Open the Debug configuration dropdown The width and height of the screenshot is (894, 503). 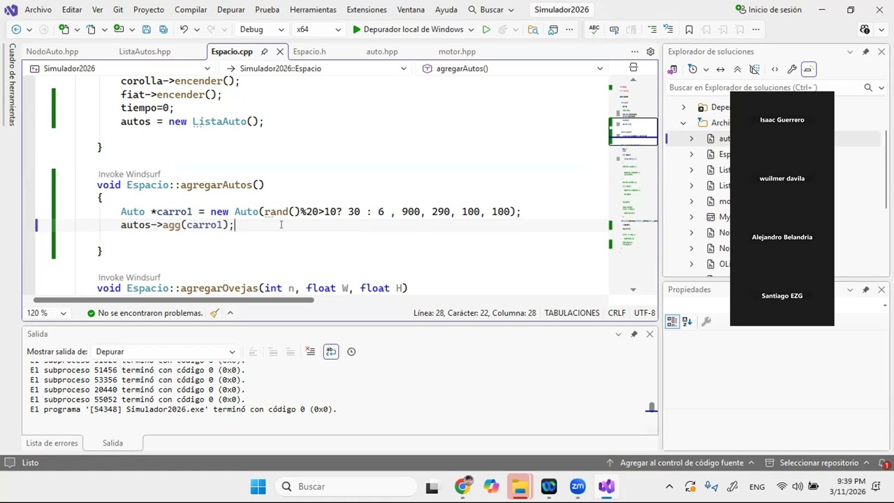click(261, 29)
